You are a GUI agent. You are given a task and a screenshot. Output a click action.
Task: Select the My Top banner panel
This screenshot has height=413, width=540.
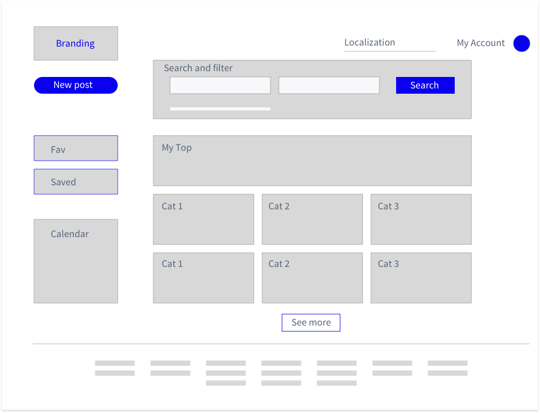pyautogui.click(x=312, y=161)
